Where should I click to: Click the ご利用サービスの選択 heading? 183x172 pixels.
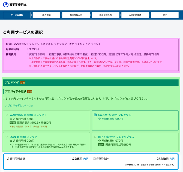pos(23,32)
